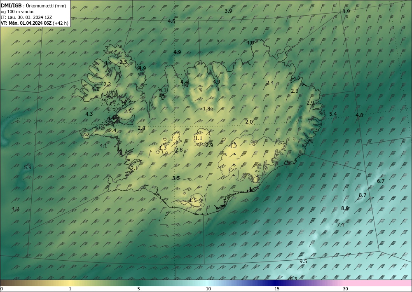The width and height of the screenshot is (412, 292).
Task: Click the 4.2 value label
Action: (x=15, y=208)
